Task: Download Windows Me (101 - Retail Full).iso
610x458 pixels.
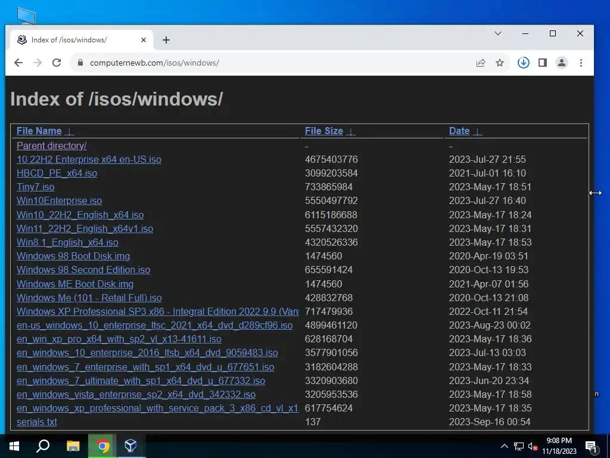Action: point(89,298)
